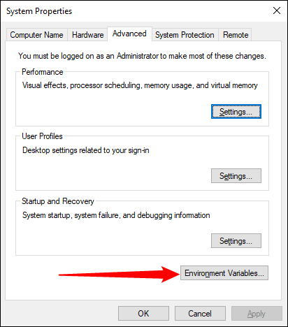This screenshot has width=288, height=327.
Task: Open Performance Settings button
Action: tap(236, 112)
